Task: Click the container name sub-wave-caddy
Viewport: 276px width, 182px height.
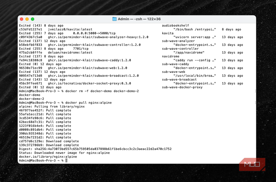Action: tap(176, 64)
